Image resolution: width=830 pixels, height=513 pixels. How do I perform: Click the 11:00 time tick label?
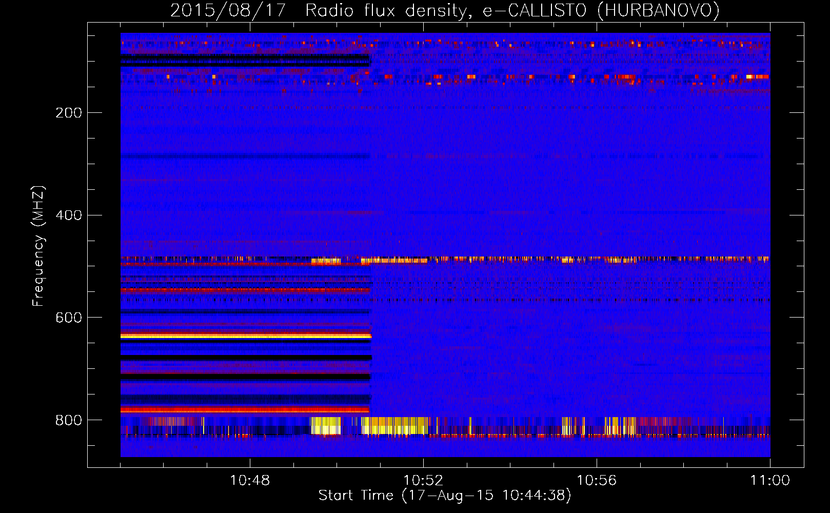[x=770, y=481]
